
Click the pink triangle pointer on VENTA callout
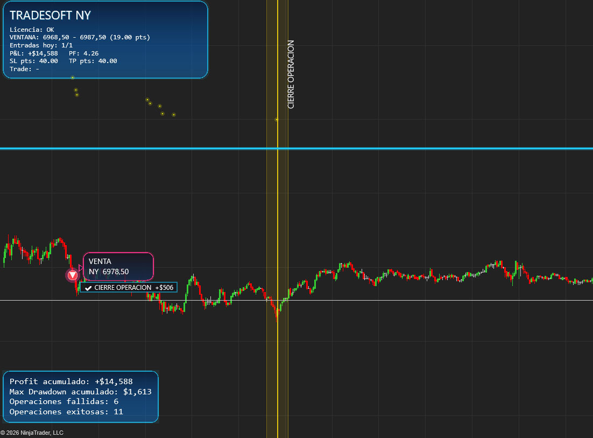point(81,268)
